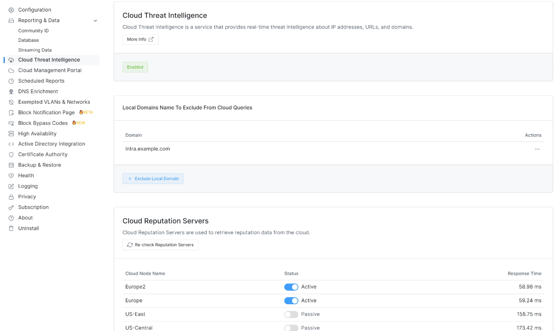Screen dimensions: 554x331
Task: Click the Scheduled Reports pie chart icon
Action: point(11,81)
